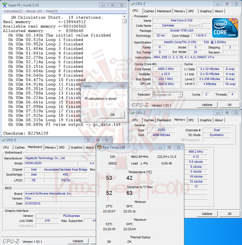The image size is (242, 245).
Task: Switch to Graphics tab in top CPU-Z window
Action: click(x=206, y=11)
